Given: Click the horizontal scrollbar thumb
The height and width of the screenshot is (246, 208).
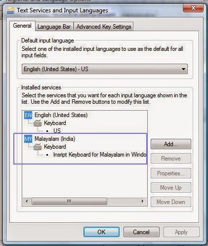Looking at the screenshot, I should (x=69, y=201).
